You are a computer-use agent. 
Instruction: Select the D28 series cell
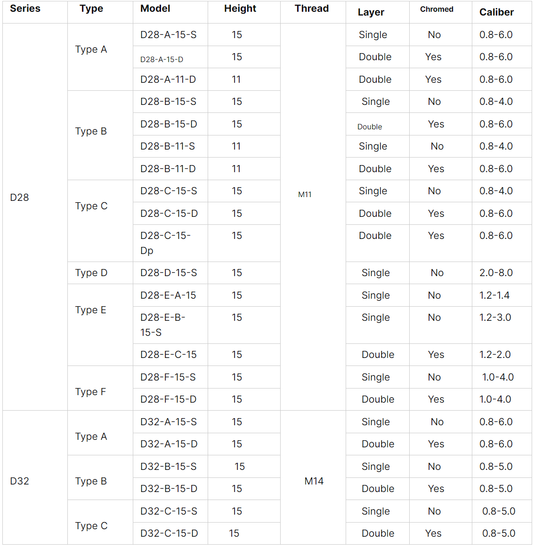point(35,217)
